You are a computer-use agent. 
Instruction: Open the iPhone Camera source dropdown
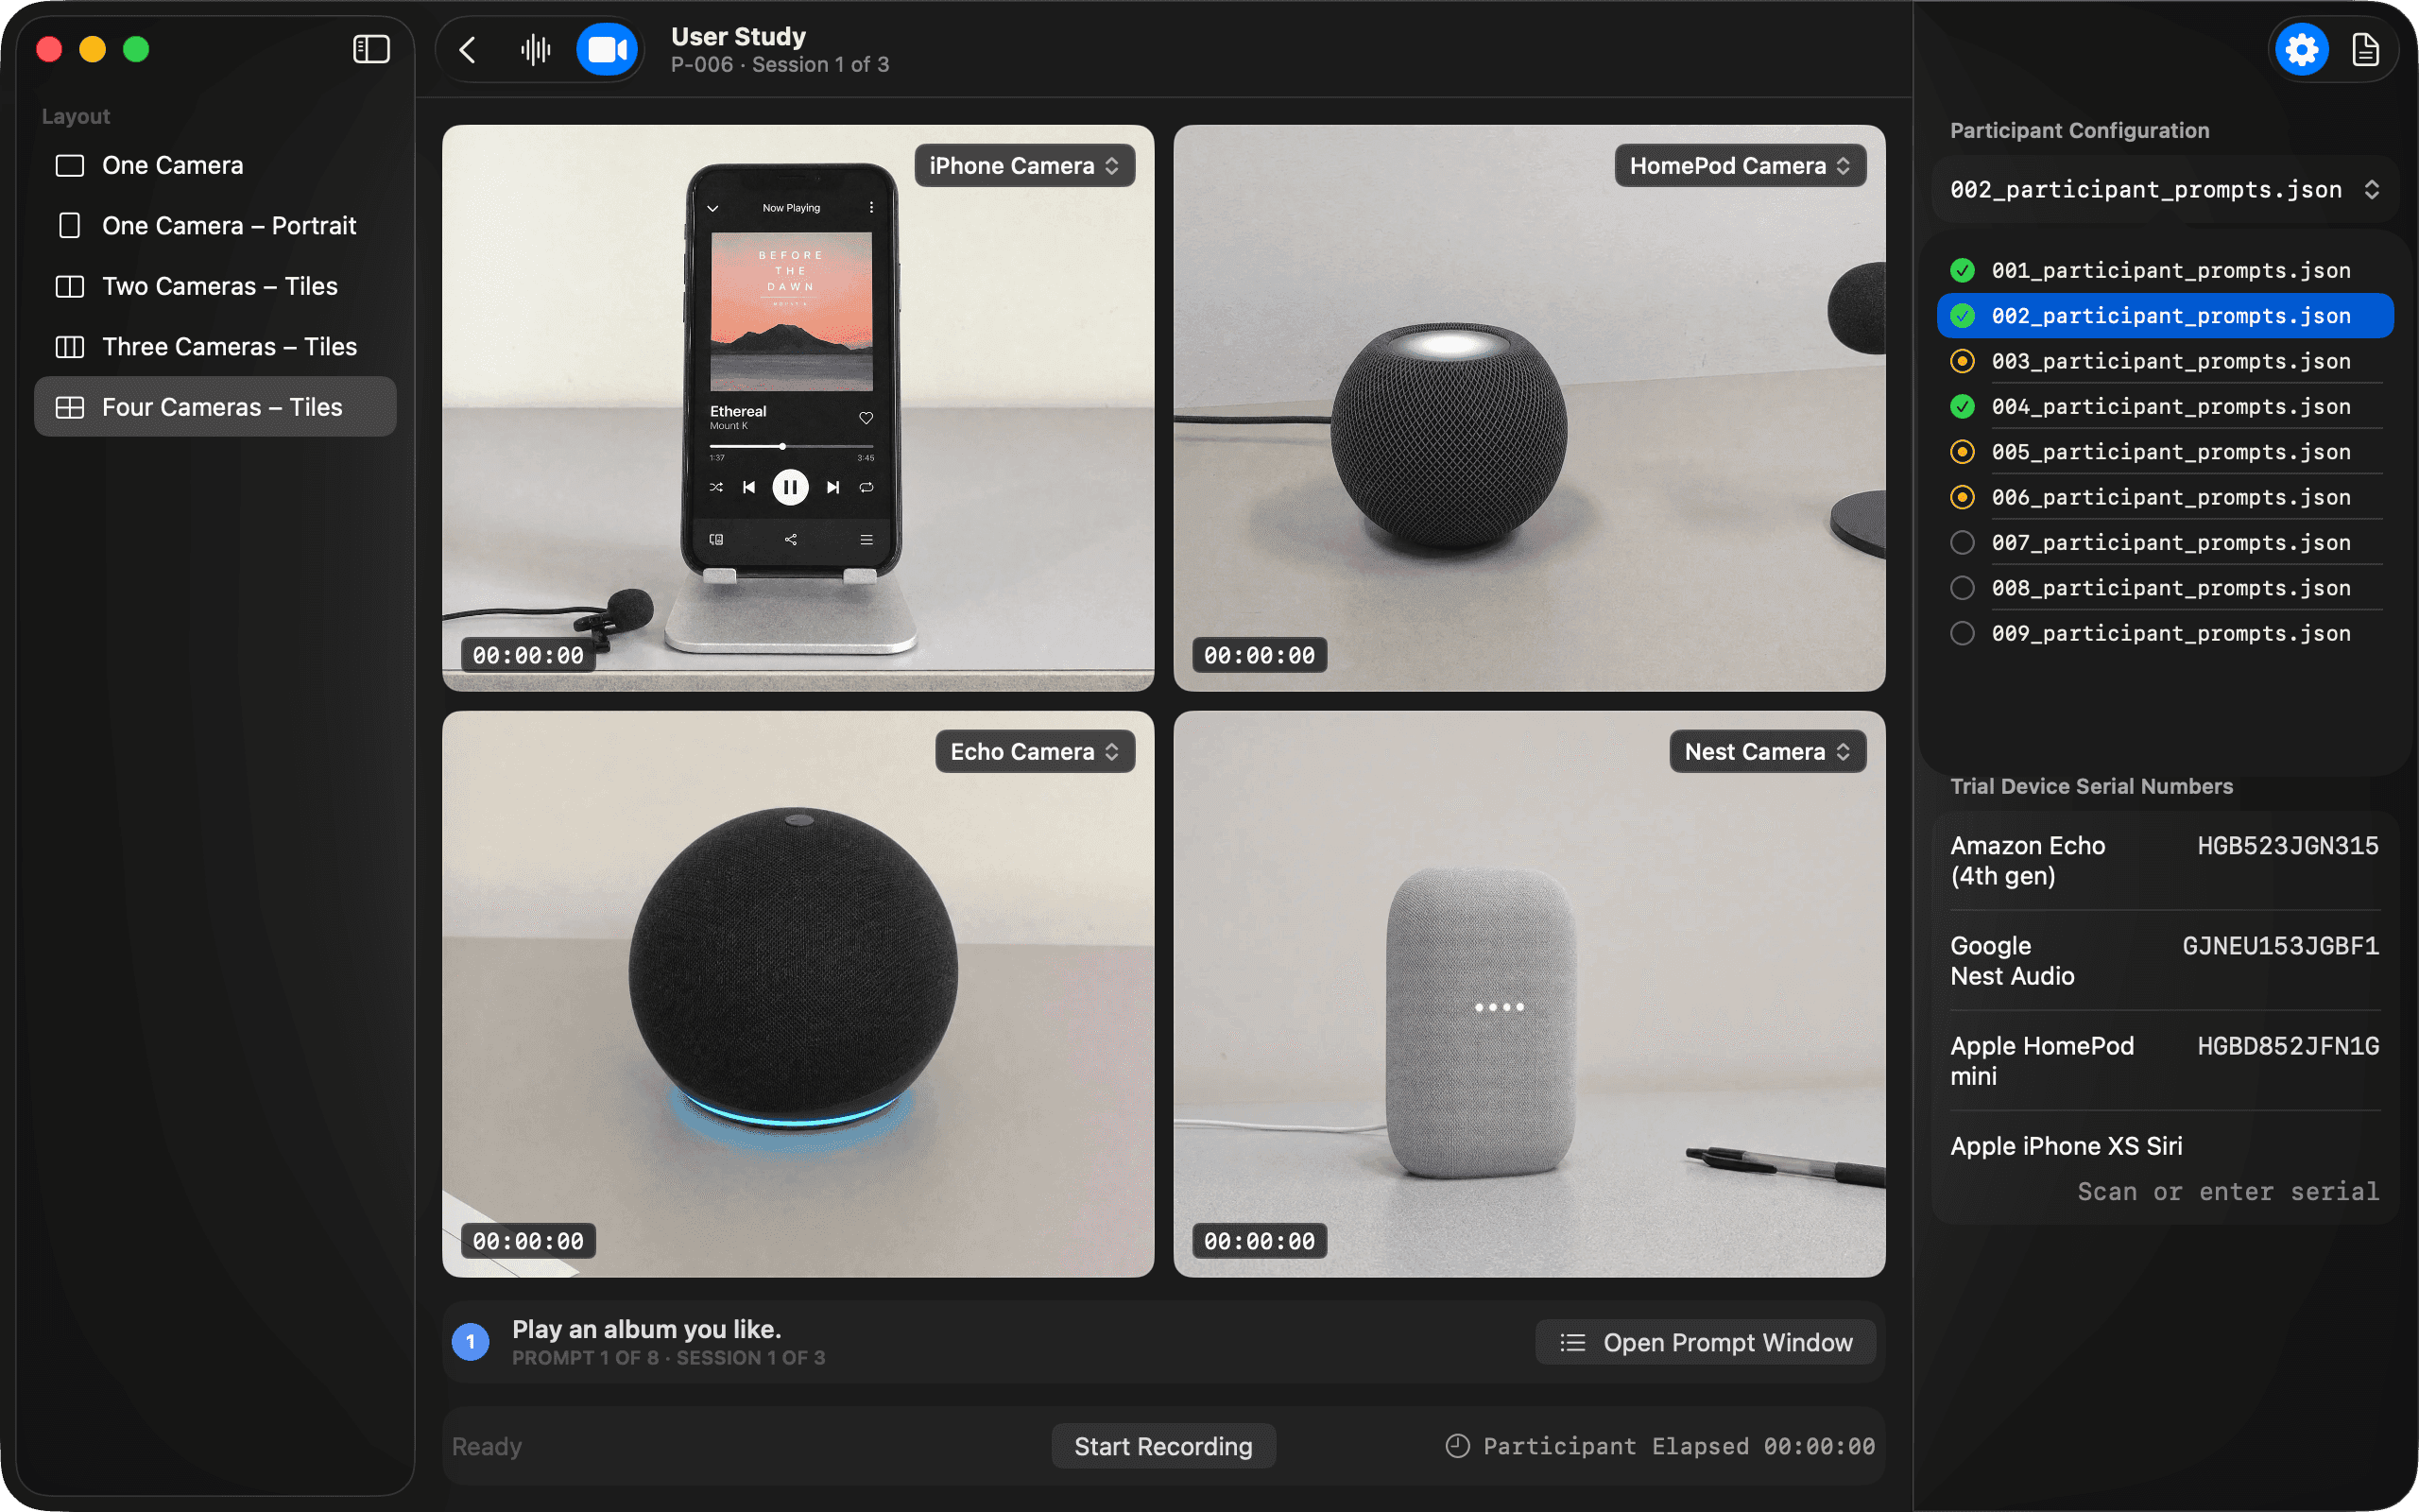click(x=1024, y=166)
